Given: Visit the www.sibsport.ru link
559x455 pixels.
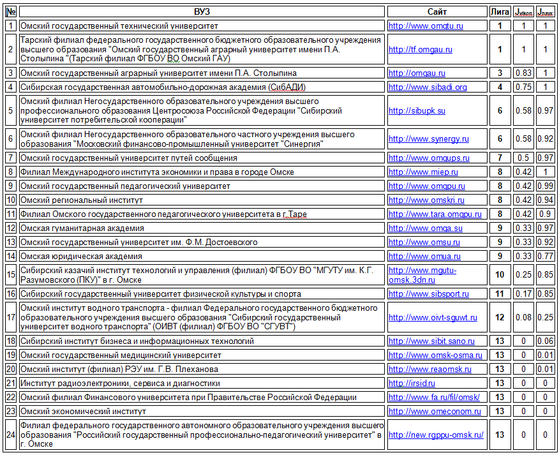Looking at the screenshot, I should (x=428, y=294).
